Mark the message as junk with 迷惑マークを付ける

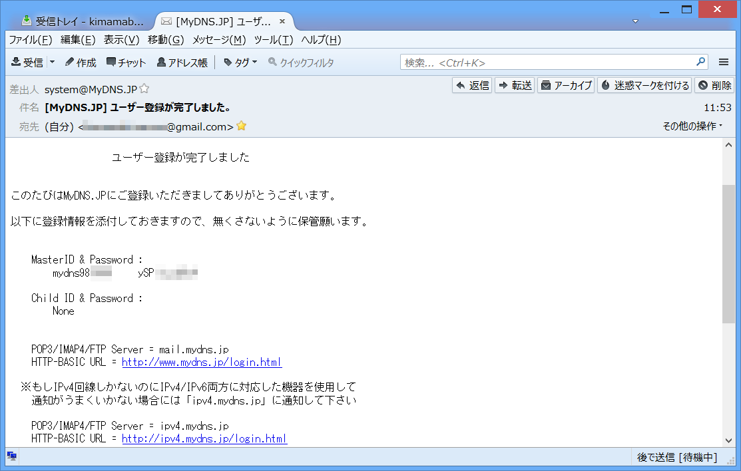(642, 85)
